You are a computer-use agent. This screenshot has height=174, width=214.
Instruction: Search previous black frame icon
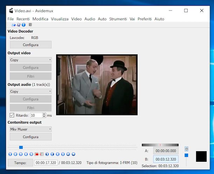point(47,154)
